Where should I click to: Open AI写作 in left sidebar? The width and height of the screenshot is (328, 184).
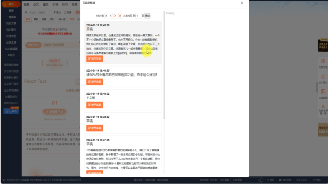11,55
